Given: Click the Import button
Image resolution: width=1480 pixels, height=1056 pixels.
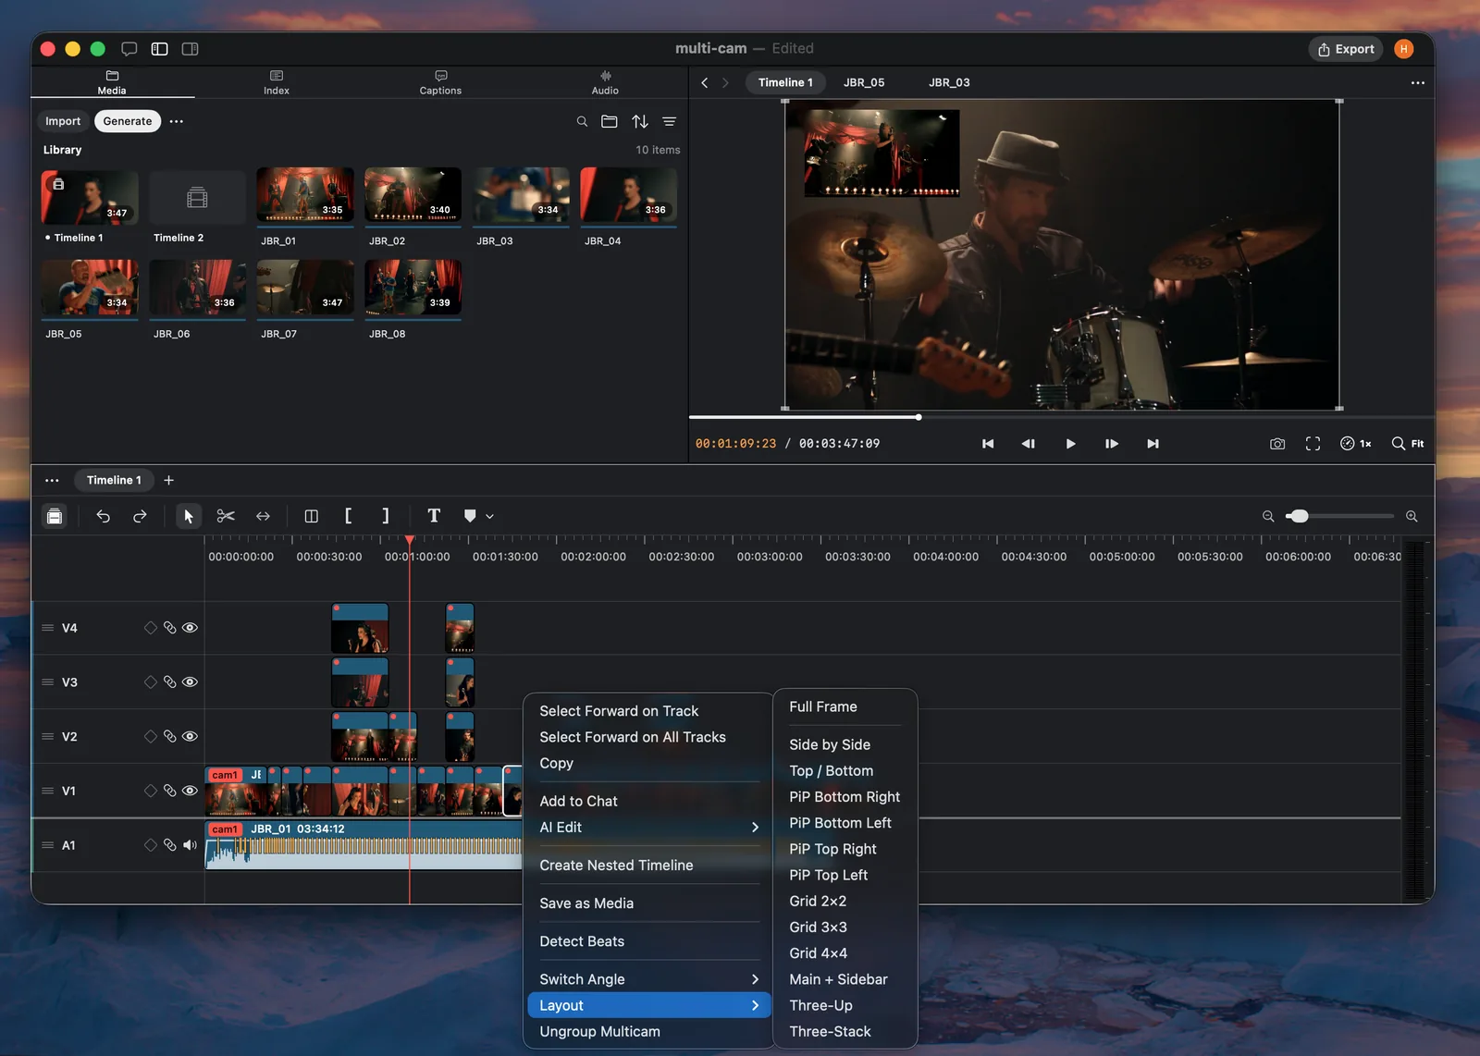Looking at the screenshot, I should (x=63, y=121).
